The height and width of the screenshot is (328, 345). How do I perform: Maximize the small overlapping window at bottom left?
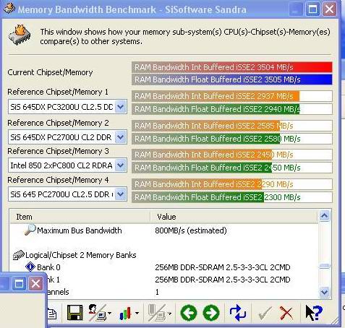coord(19,284)
